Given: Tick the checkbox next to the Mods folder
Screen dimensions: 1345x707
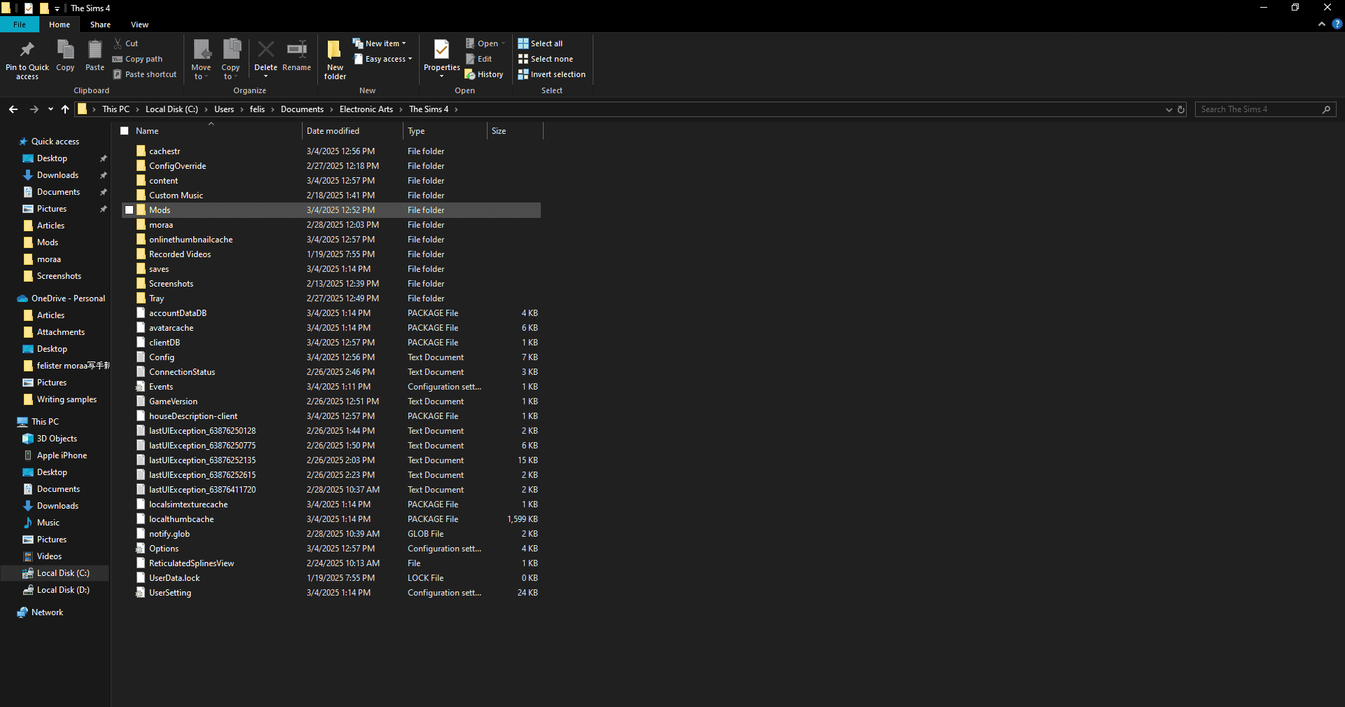Looking at the screenshot, I should (130, 210).
